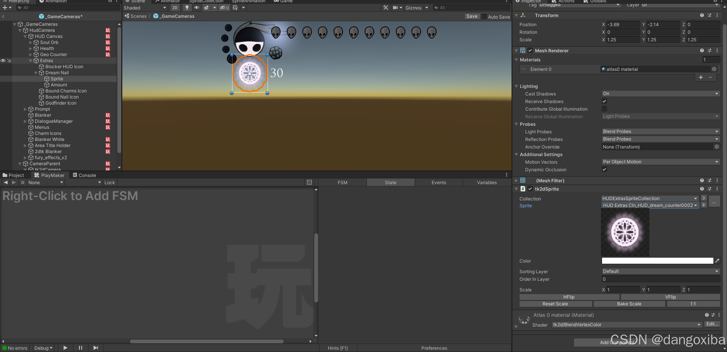The width and height of the screenshot is (727, 352).
Task: Expand Soul Orb tree node
Action: [31, 42]
